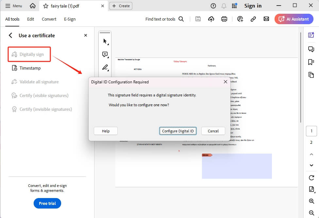Star the fairy tale (1).pdf tab
Screen dimensions: 319x218
46,6
